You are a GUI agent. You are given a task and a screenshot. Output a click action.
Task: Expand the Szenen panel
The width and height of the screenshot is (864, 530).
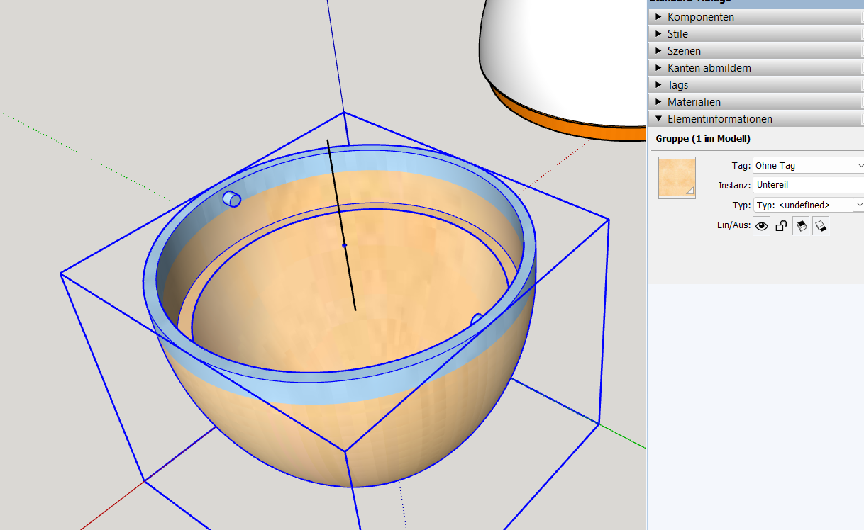click(x=684, y=51)
